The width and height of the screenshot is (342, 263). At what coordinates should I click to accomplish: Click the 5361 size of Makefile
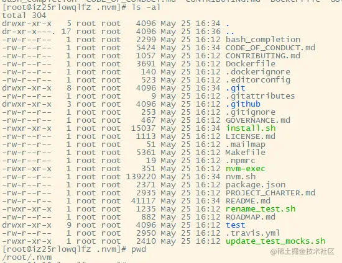tap(146, 153)
